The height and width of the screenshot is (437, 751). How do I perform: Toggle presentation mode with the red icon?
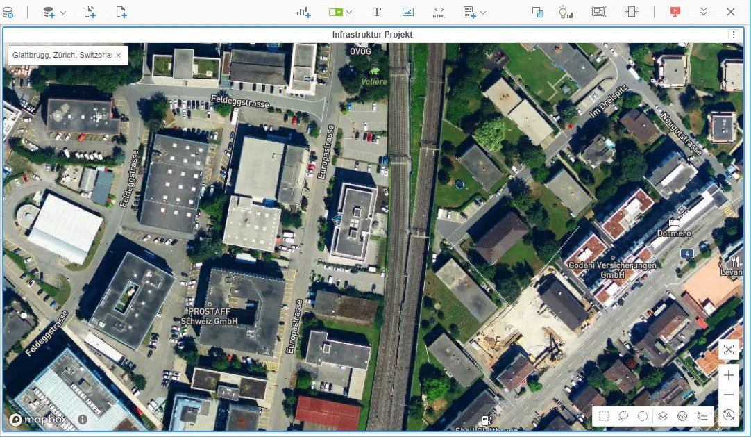click(x=675, y=11)
